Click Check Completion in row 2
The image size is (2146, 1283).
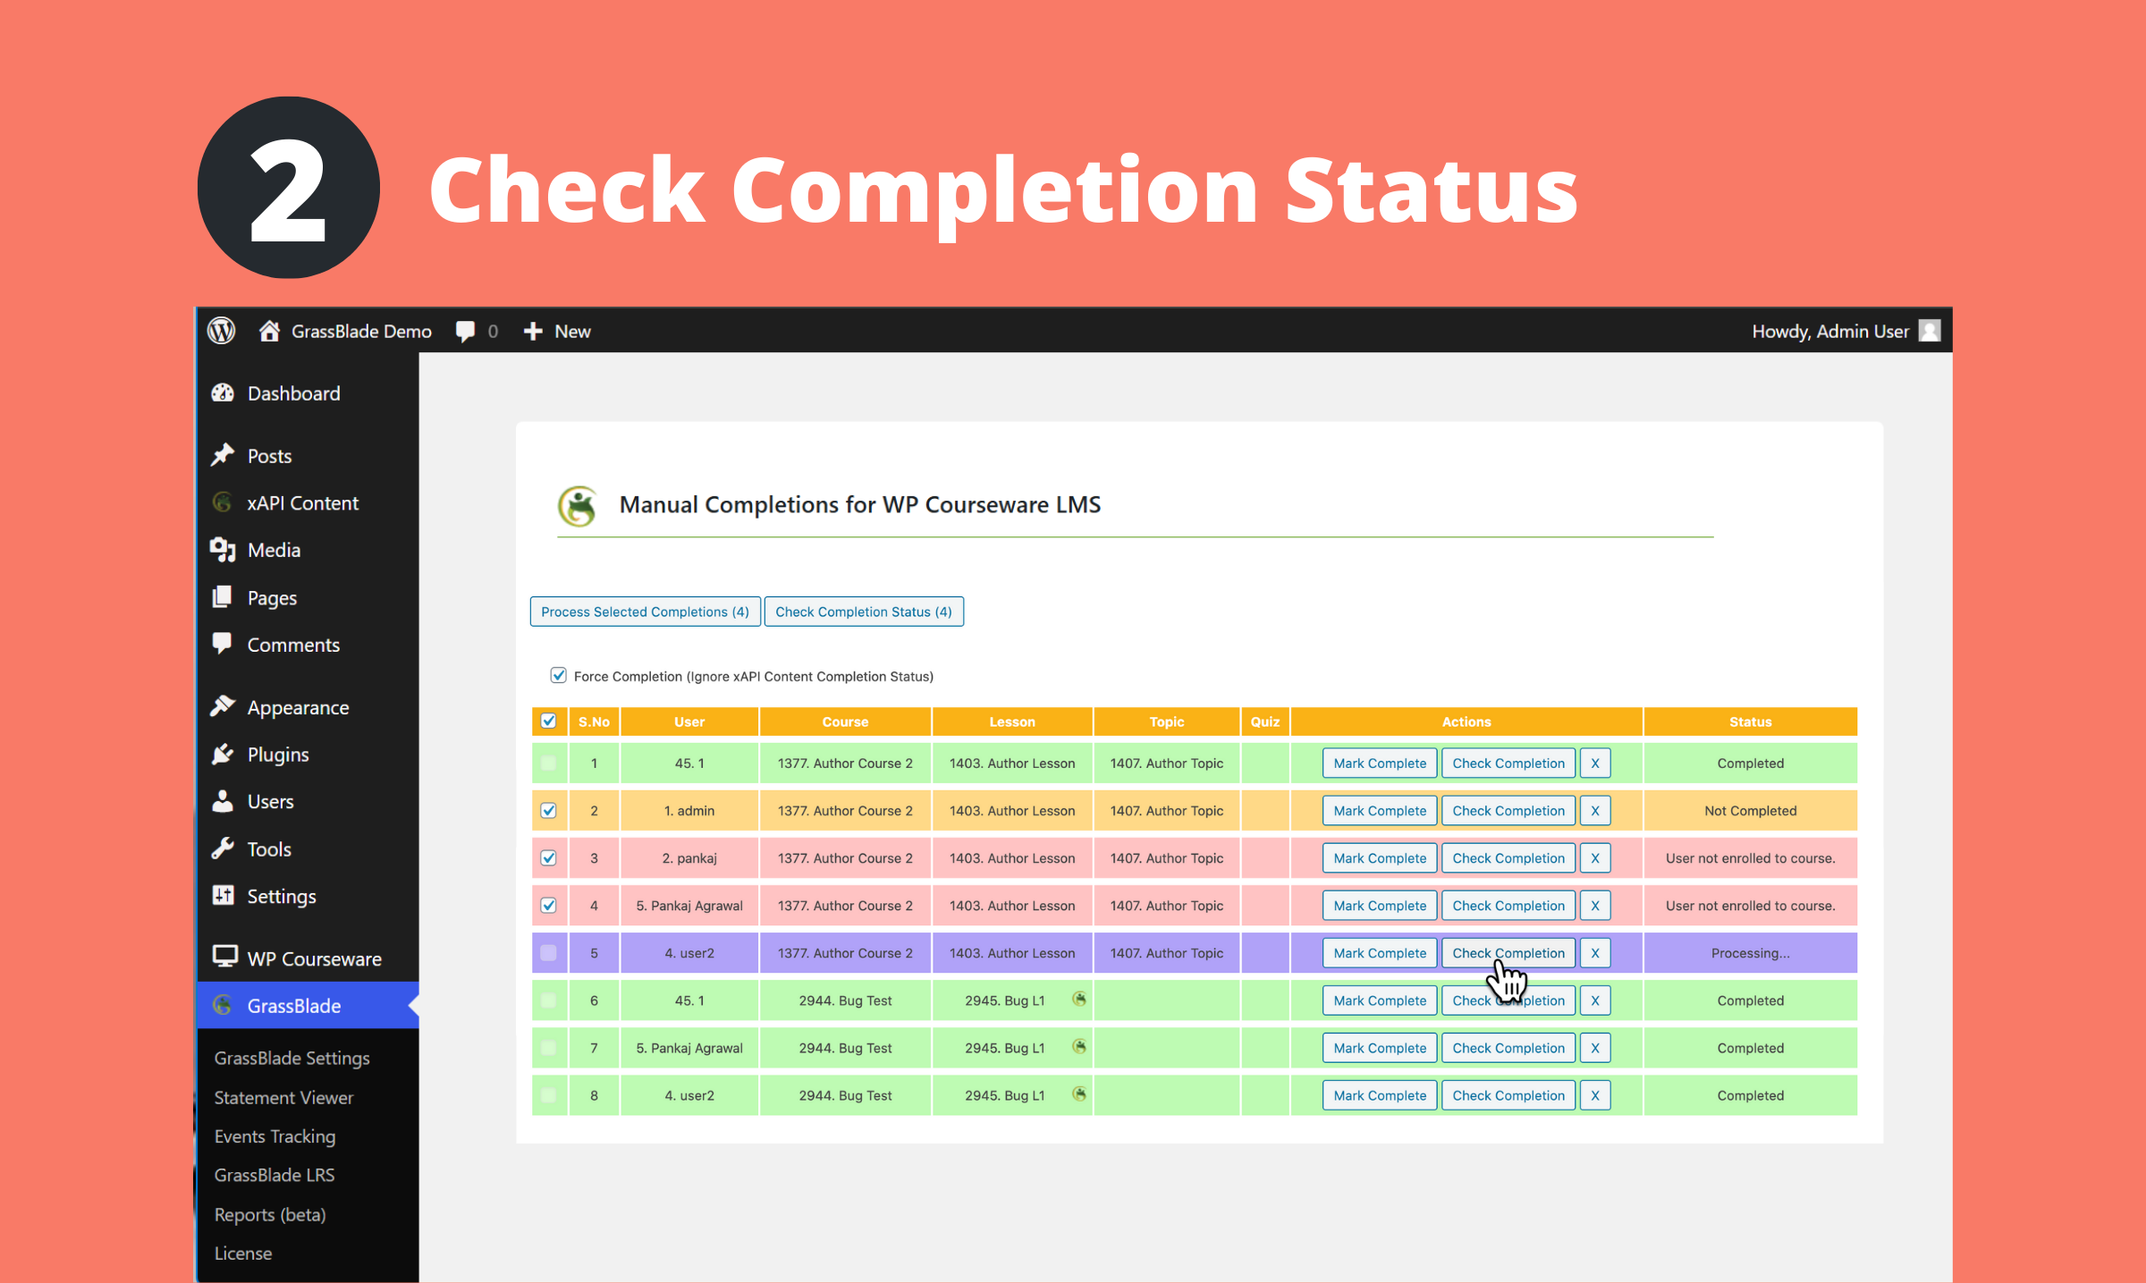[x=1508, y=810]
